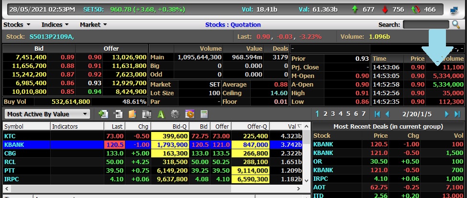The height and width of the screenshot is (198, 467).
Task: Click the Symbol column header
Action: click(x=26, y=127)
